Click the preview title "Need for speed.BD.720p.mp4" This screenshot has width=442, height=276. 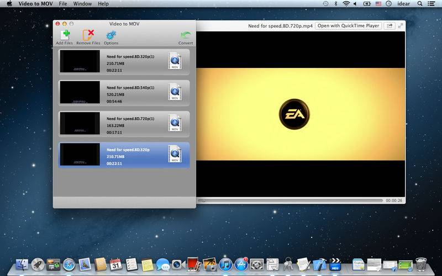(x=280, y=26)
